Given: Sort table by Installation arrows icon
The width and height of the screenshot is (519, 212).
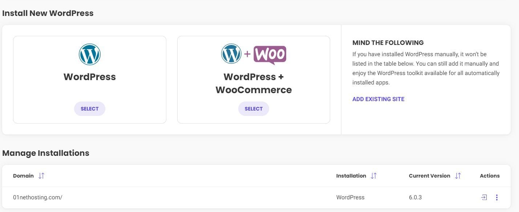Looking at the screenshot, I should (374, 176).
